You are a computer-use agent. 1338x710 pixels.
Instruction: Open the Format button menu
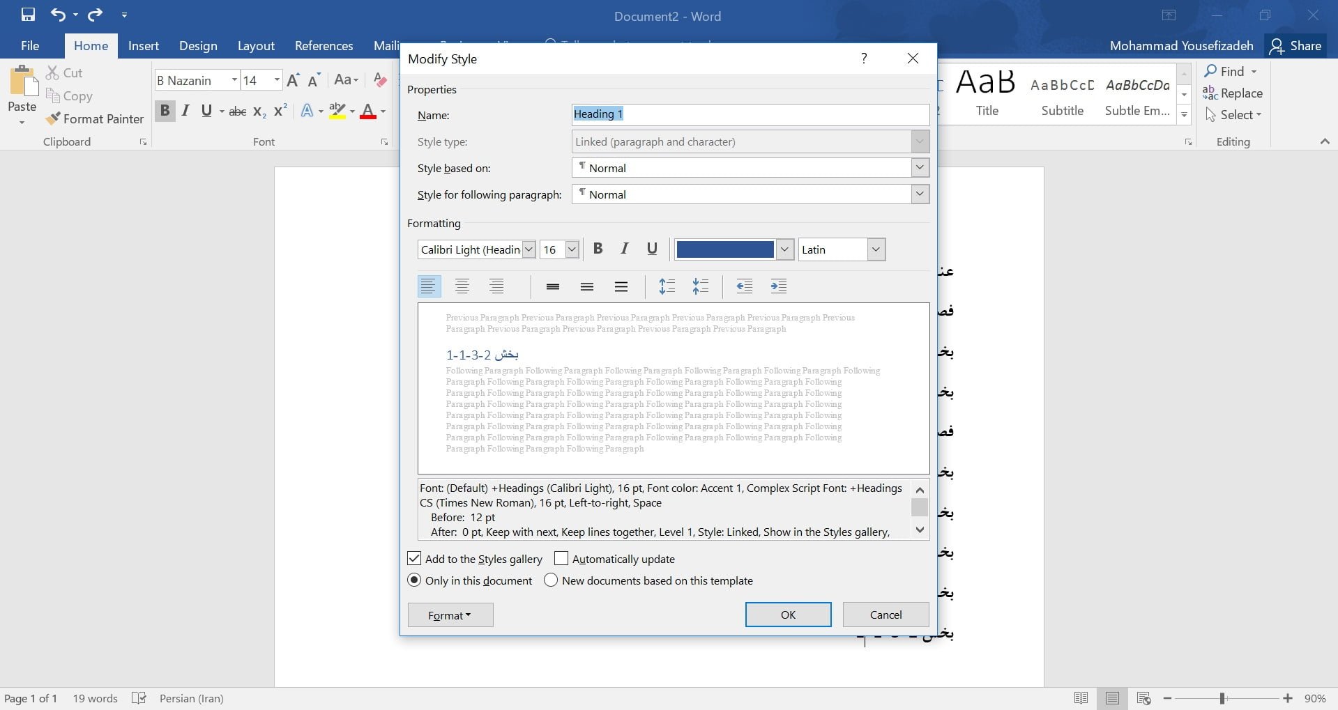(450, 615)
